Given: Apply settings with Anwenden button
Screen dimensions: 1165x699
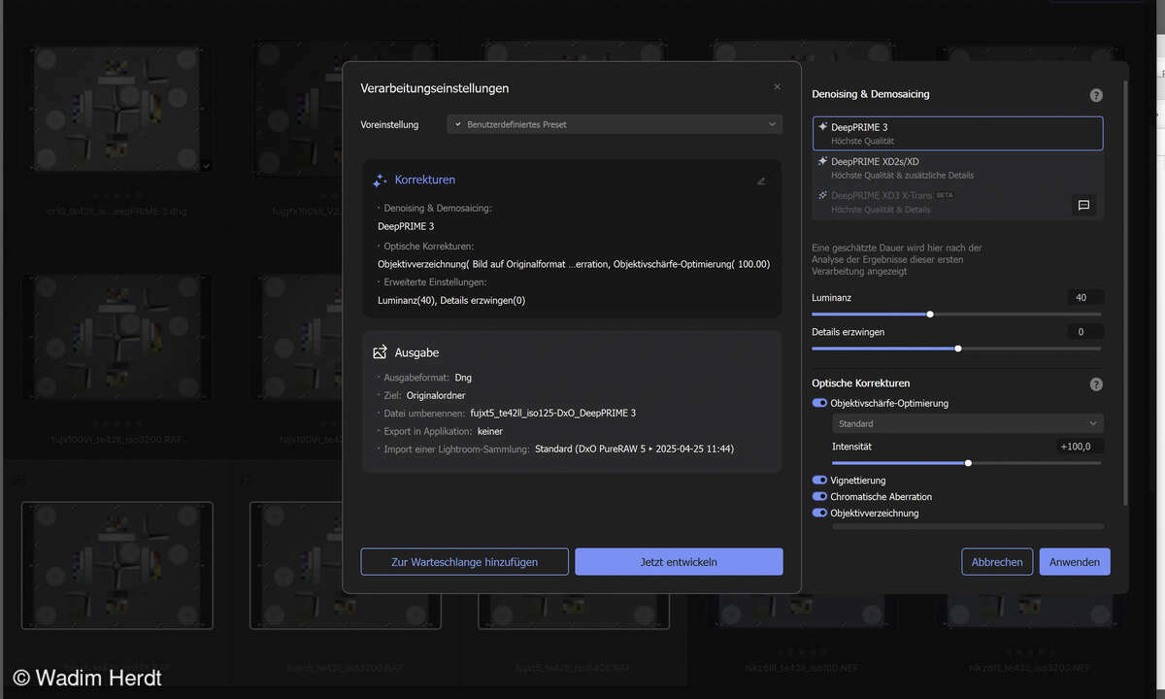Looking at the screenshot, I should (x=1075, y=562).
